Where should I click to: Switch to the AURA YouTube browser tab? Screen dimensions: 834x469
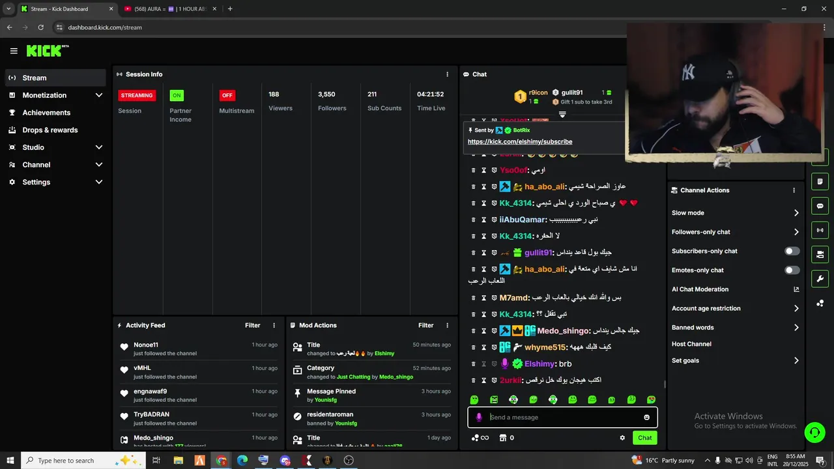click(x=169, y=9)
